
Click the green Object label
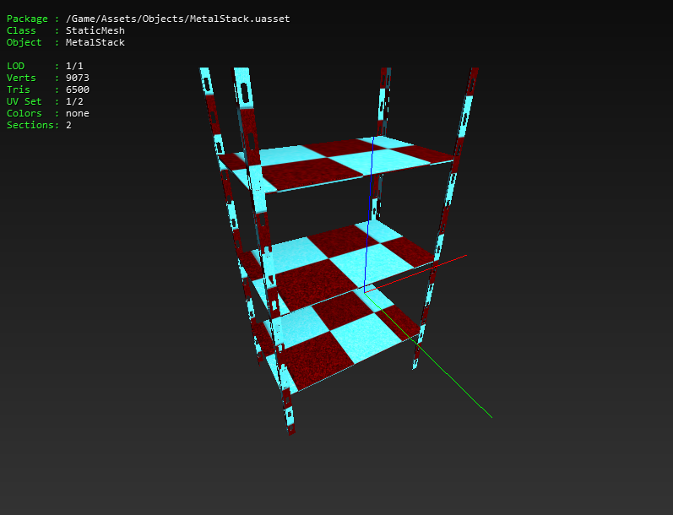tap(24, 42)
